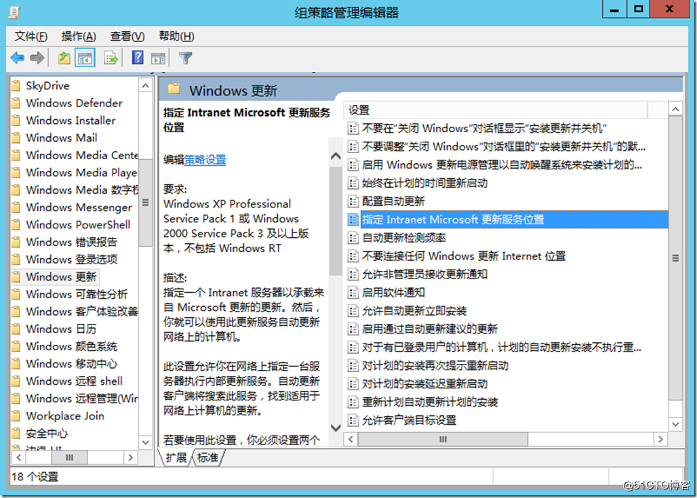Viewport: 697px width, 498px height.
Task: Click the settings list scroll down arrow
Action: point(675,424)
